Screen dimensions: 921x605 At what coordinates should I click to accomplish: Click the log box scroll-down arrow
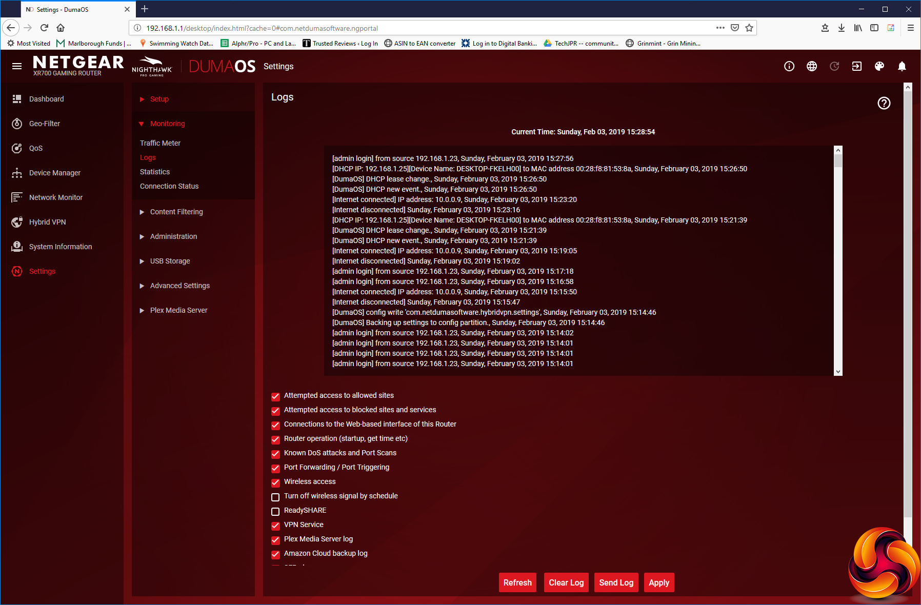pyautogui.click(x=838, y=372)
